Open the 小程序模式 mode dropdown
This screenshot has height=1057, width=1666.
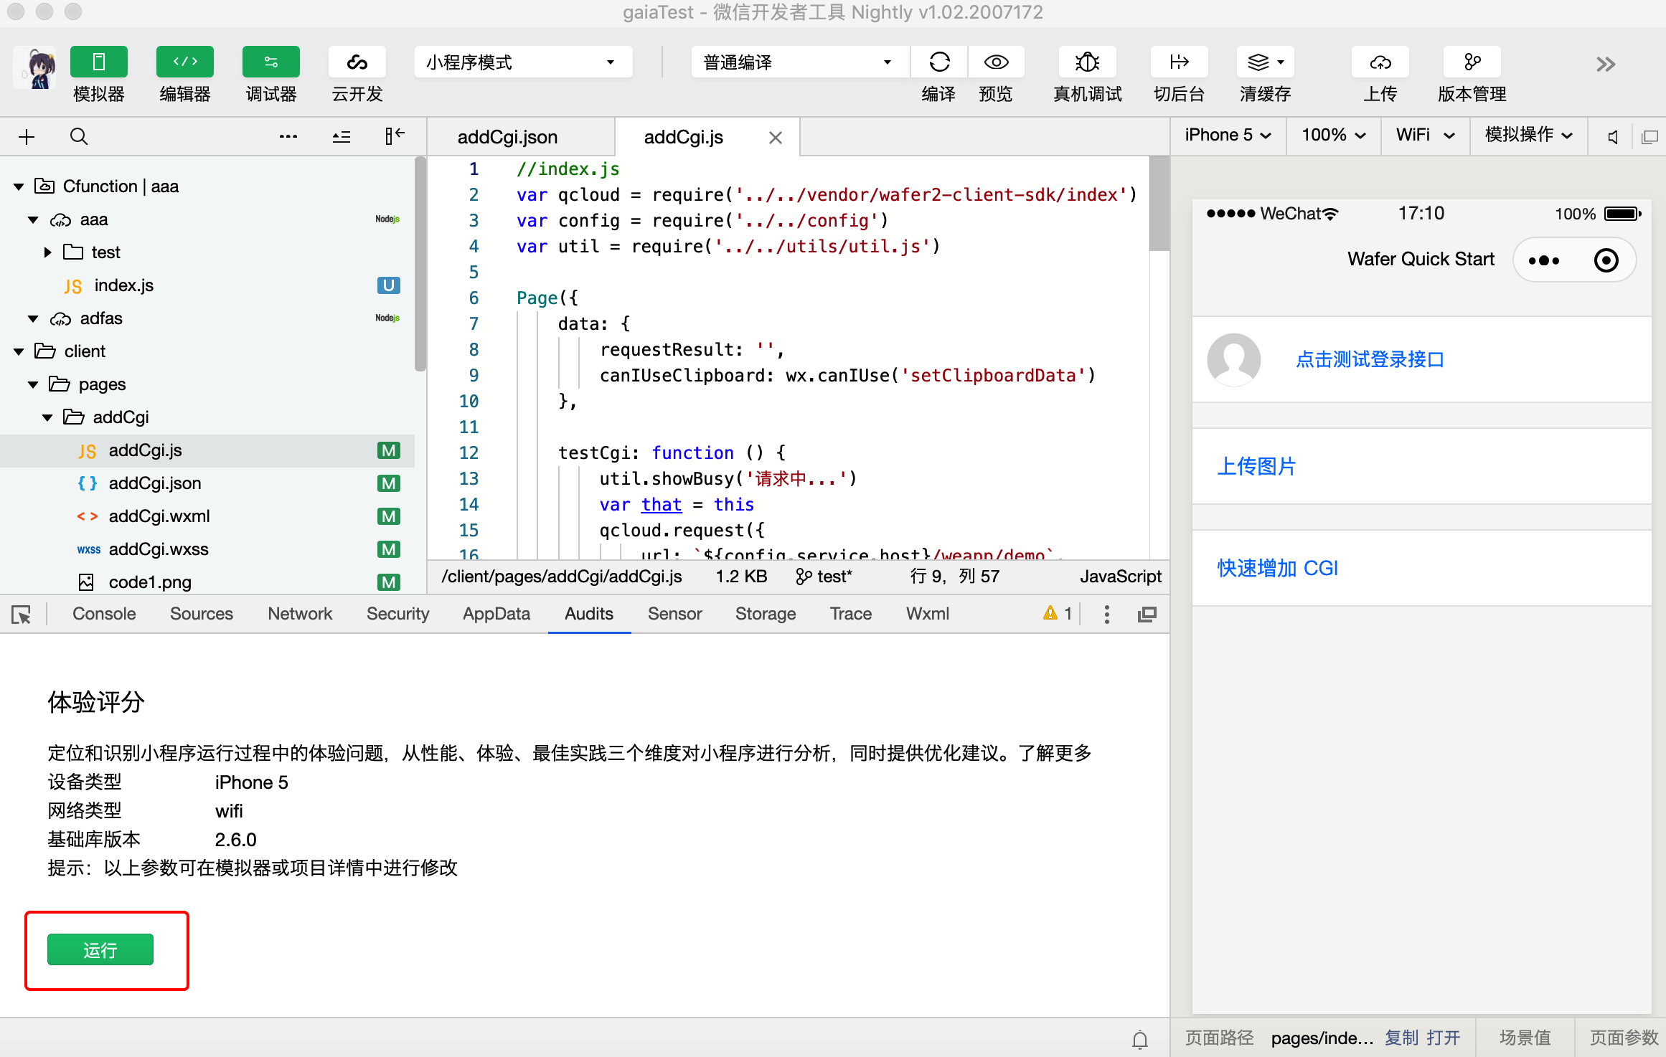pos(522,62)
